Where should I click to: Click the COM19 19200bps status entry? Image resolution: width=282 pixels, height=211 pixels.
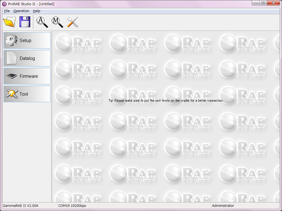tap(72, 206)
